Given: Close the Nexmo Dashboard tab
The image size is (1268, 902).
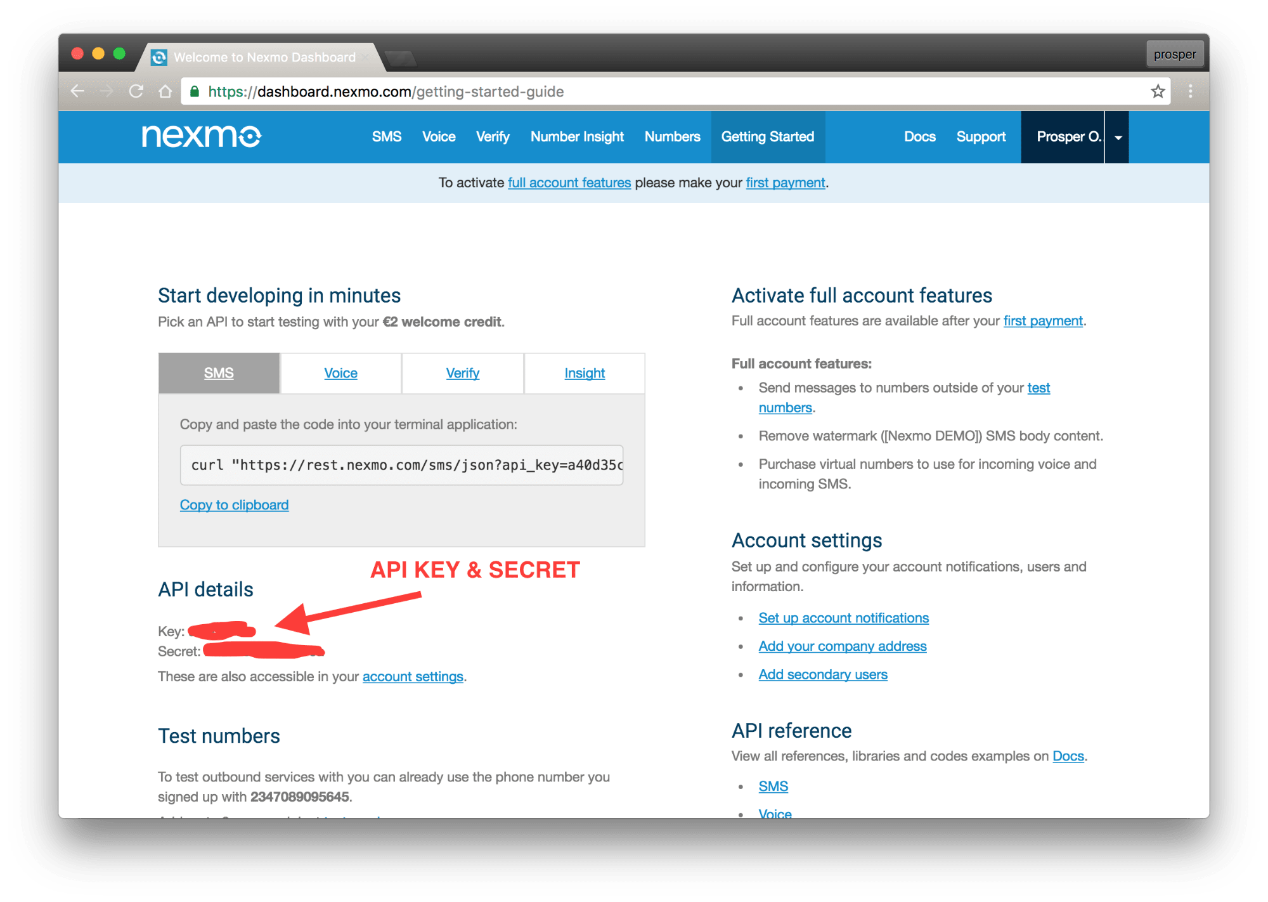Looking at the screenshot, I should [x=366, y=57].
